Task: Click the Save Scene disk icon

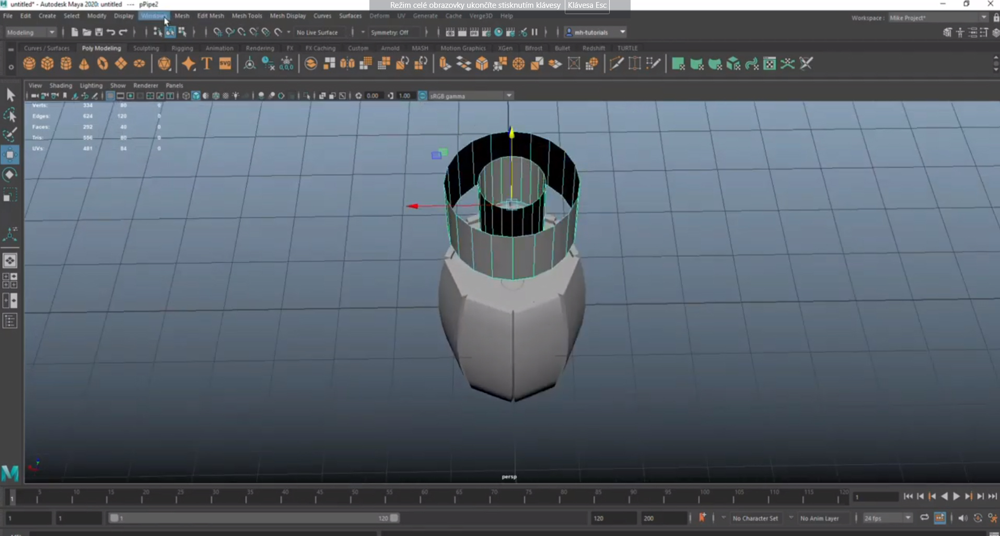Action: coord(99,32)
